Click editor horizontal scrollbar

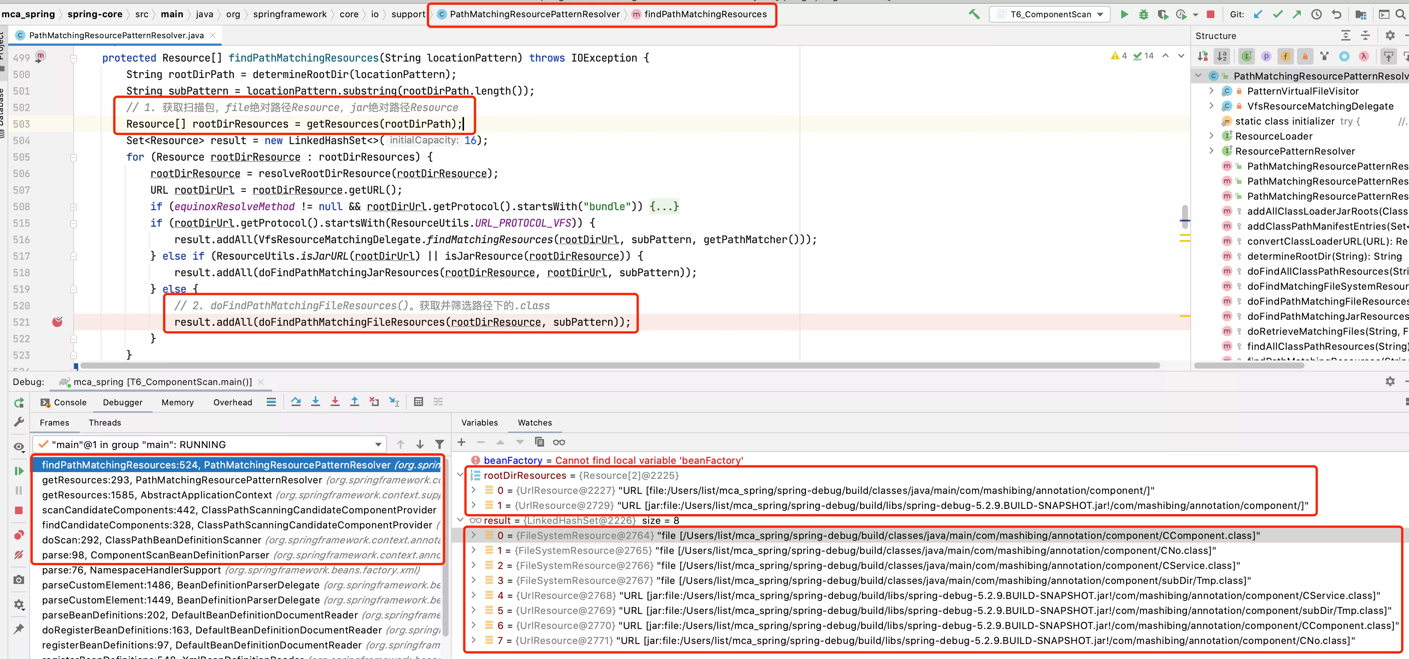click(620, 366)
